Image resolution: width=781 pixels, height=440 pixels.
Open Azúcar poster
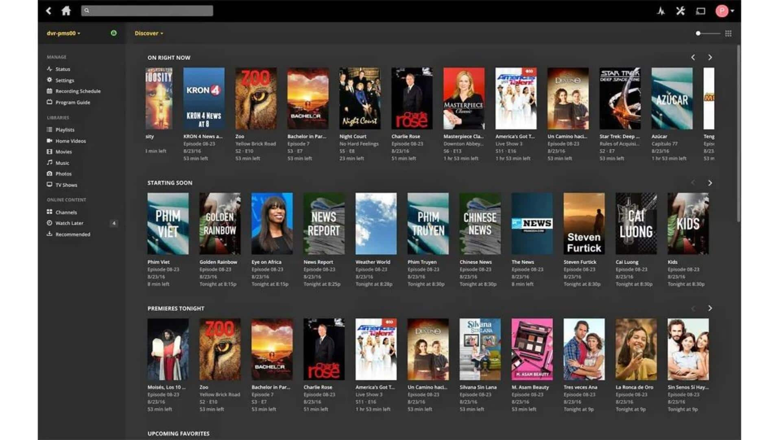pyautogui.click(x=672, y=99)
